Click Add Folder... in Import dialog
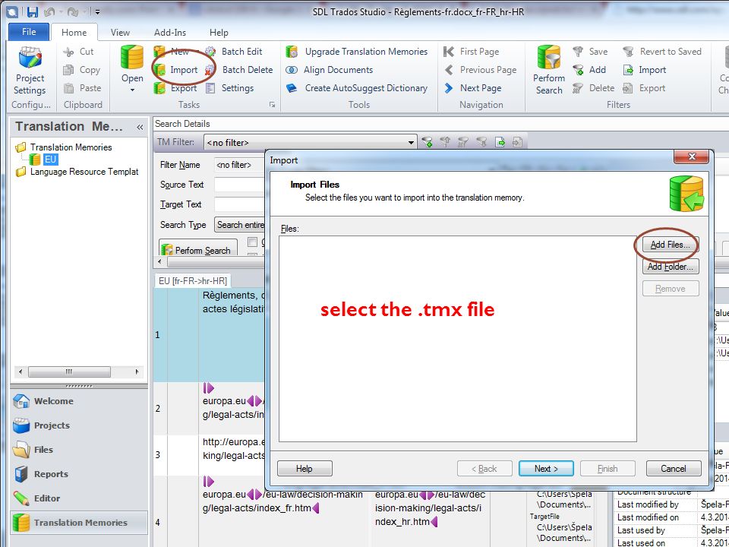The width and height of the screenshot is (729, 547). pos(670,267)
